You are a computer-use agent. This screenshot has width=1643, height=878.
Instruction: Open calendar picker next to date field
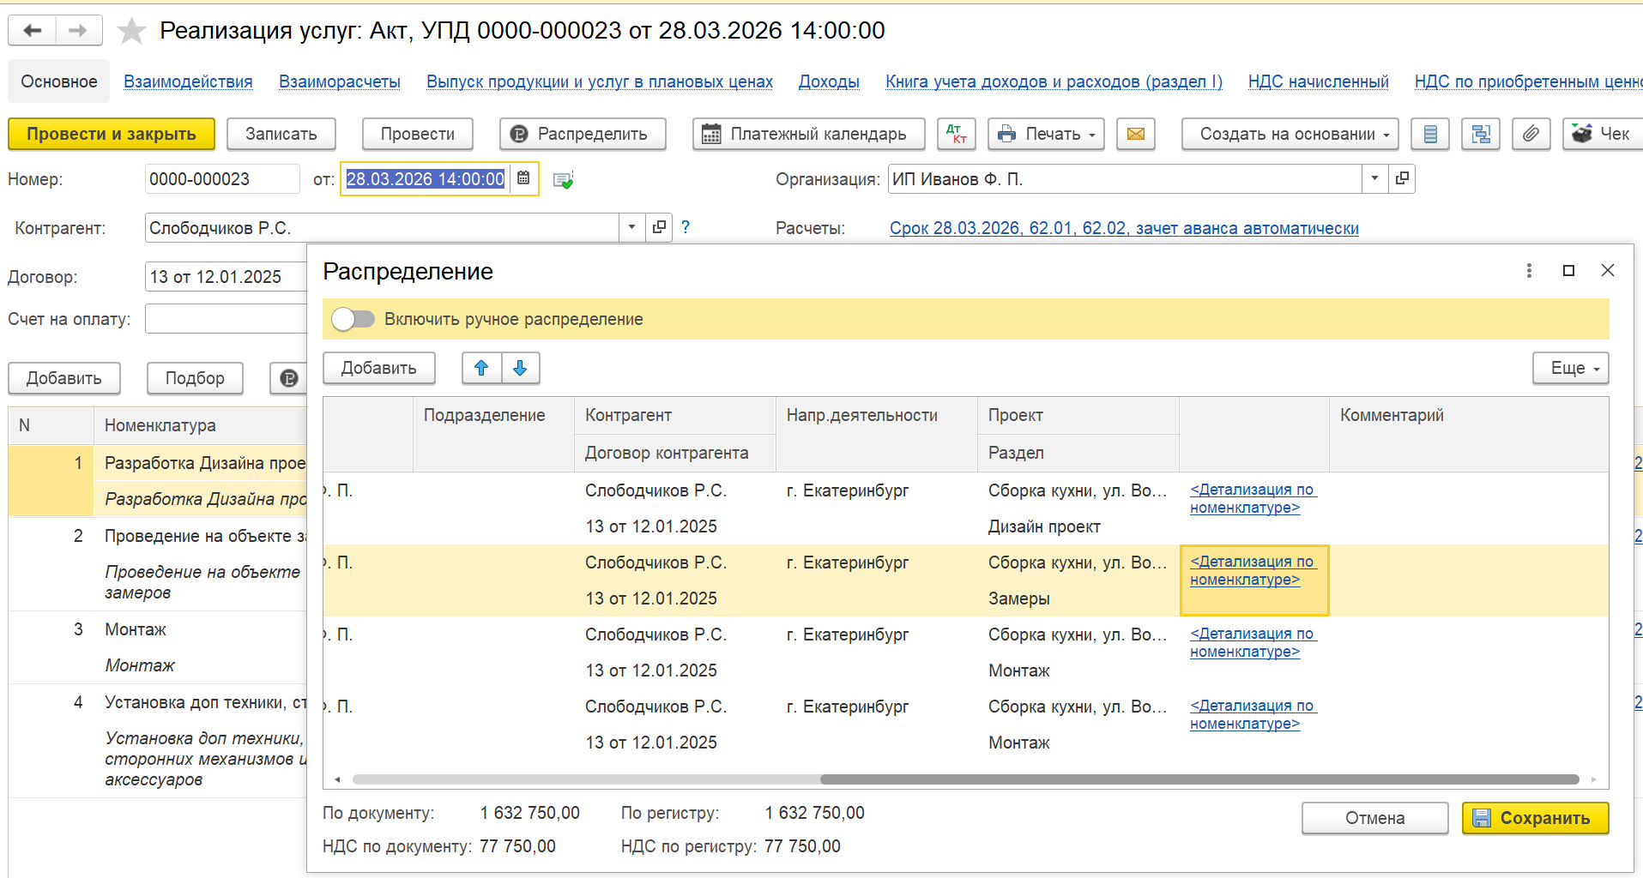point(523,178)
